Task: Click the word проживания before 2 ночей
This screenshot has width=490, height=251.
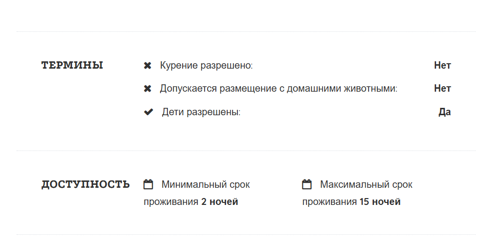Action: click(171, 202)
